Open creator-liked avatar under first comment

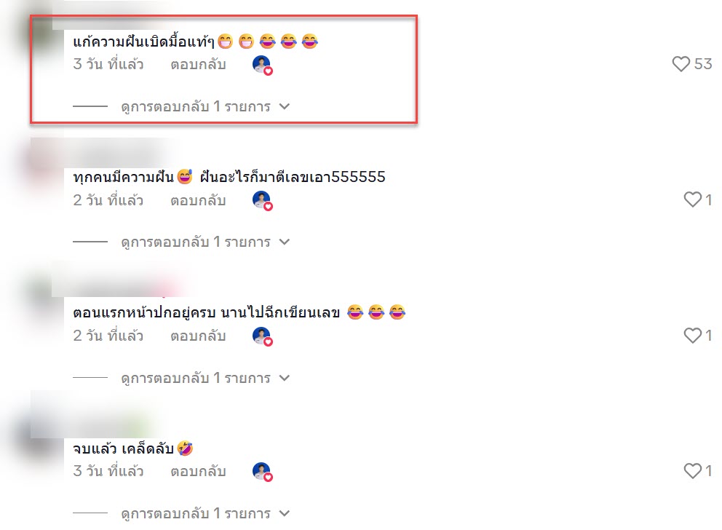coord(263,65)
